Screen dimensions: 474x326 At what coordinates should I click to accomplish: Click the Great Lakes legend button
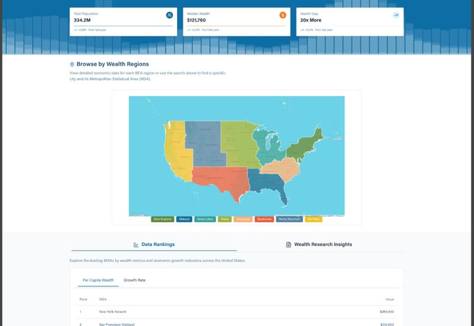coord(205,219)
